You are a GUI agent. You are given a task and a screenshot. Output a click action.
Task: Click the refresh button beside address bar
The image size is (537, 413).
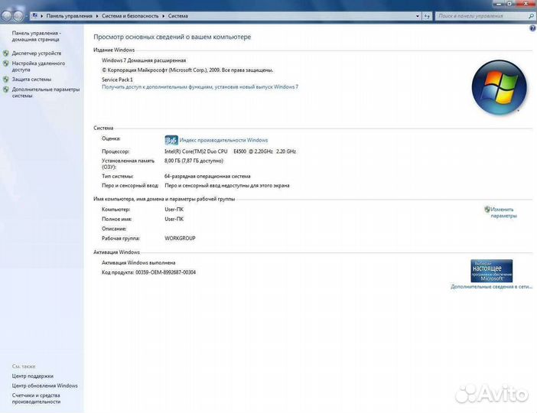pos(427,16)
